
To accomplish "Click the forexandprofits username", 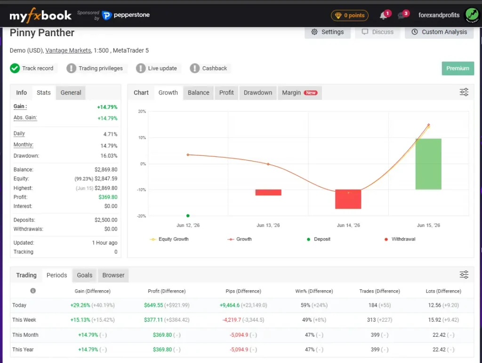I will (439, 15).
